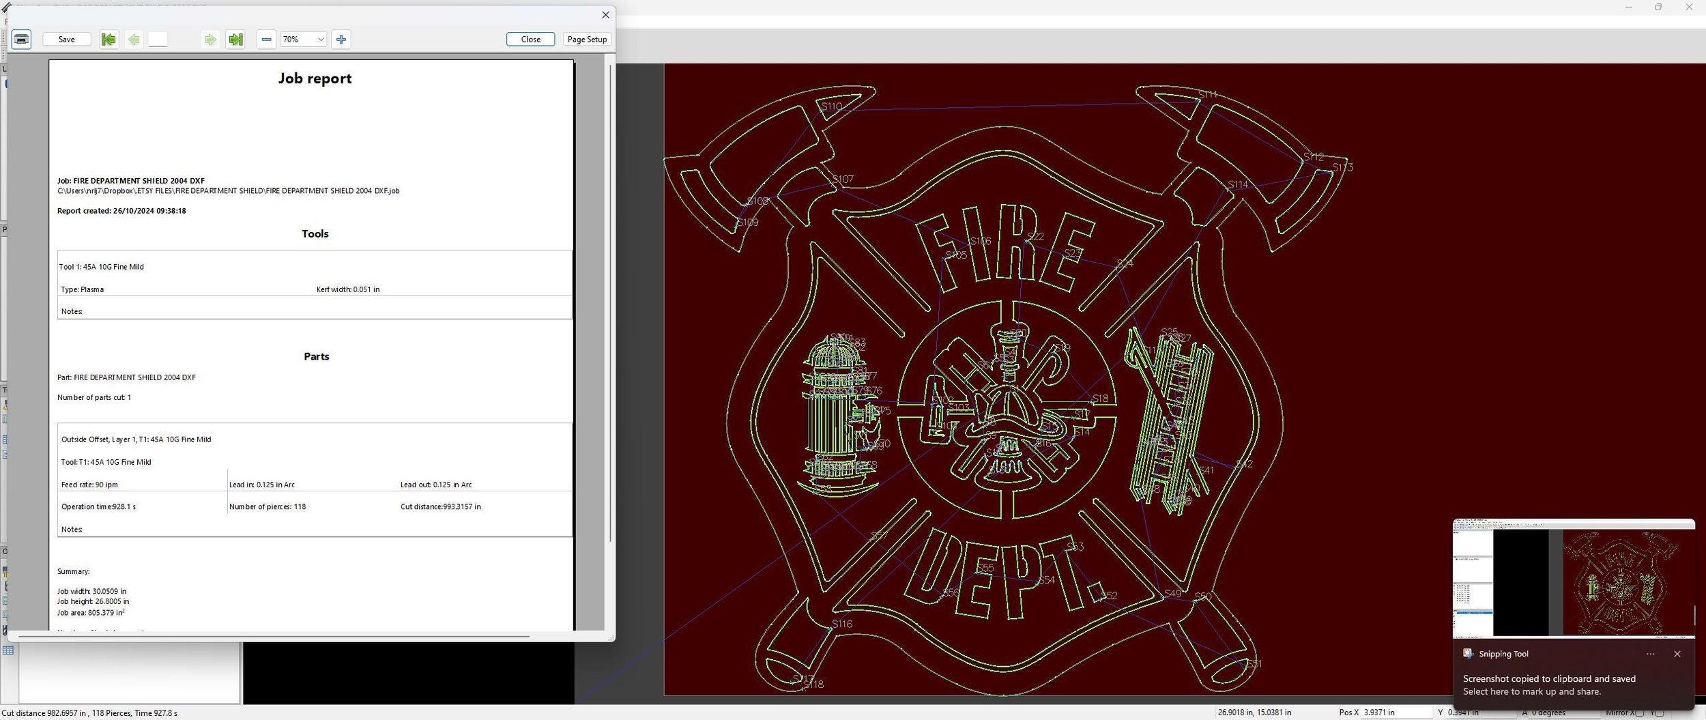Click the Close button in the report toolbar
This screenshot has width=1706, height=720.
(x=530, y=39)
